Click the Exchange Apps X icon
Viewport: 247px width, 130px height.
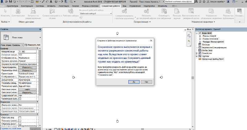pyautogui.click(x=228, y=2)
